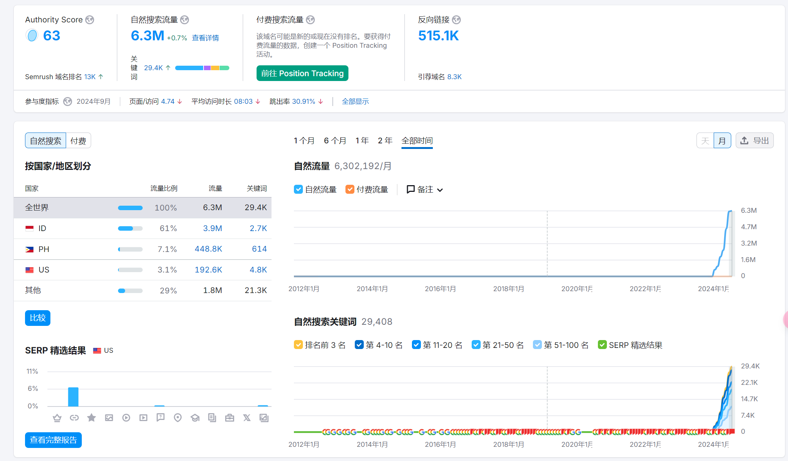The image size is (788, 461).
Task: Click the colored keyword distribution bar
Action: 202,68
